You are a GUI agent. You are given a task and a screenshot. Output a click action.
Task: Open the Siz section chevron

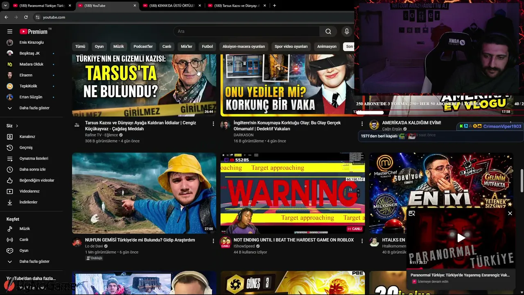coord(17,126)
